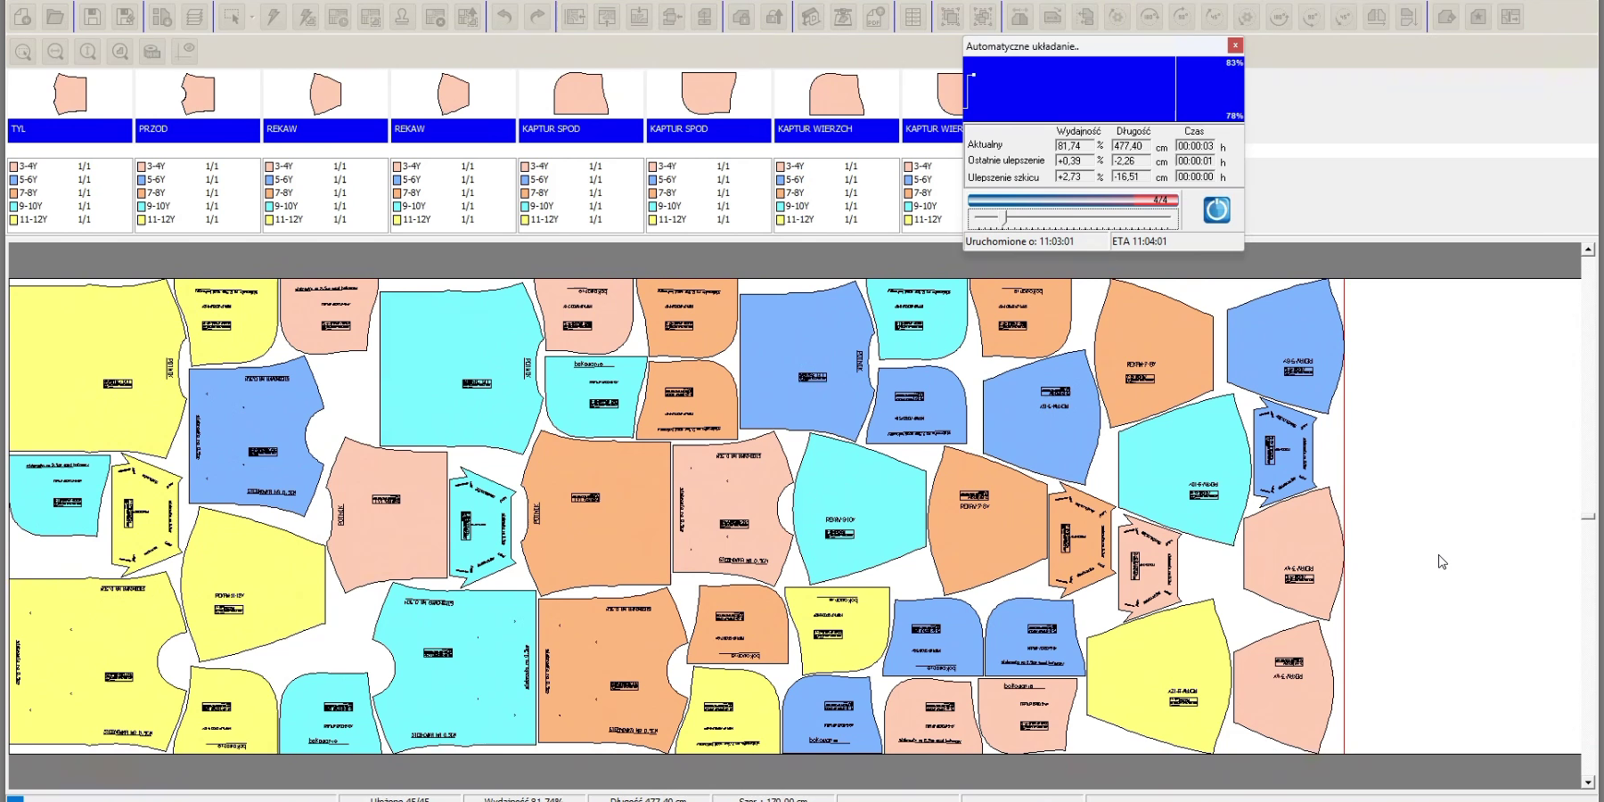Adjust the nesting dialog's tick-mark slider

coord(1073,217)
